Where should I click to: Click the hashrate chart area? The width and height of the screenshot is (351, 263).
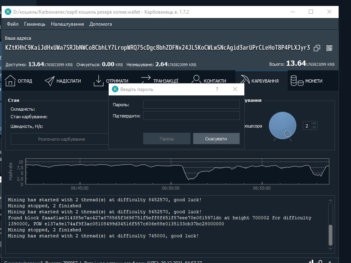pos(177,171)
